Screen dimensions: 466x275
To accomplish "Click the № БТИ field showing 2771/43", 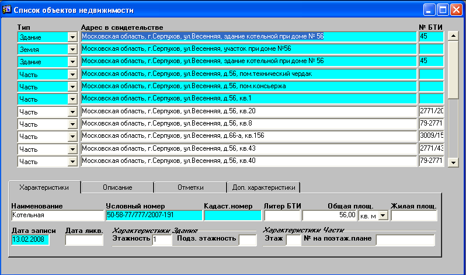I will (431, 148).
